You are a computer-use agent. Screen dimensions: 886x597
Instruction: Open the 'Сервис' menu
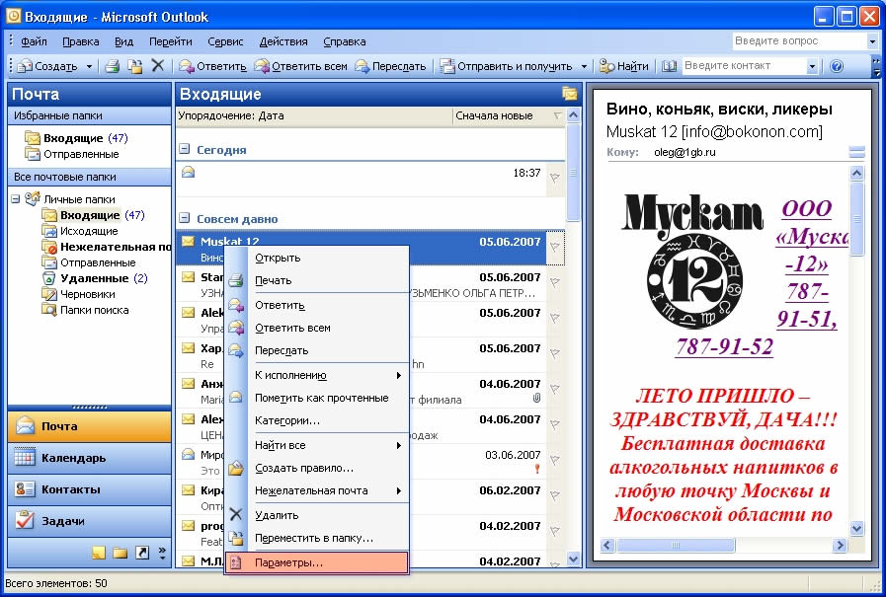tap(225, 41)
